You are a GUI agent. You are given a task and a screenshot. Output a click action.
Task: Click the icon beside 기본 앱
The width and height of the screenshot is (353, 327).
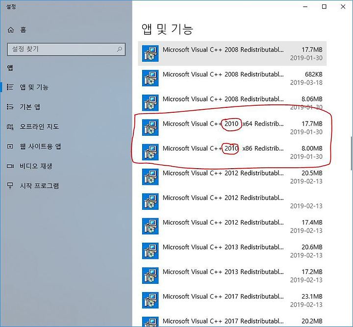tap(10, 107)
